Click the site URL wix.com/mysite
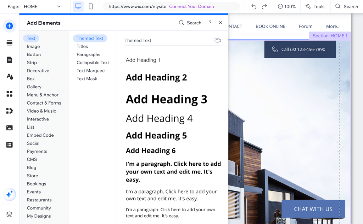 tap(137, 6)
